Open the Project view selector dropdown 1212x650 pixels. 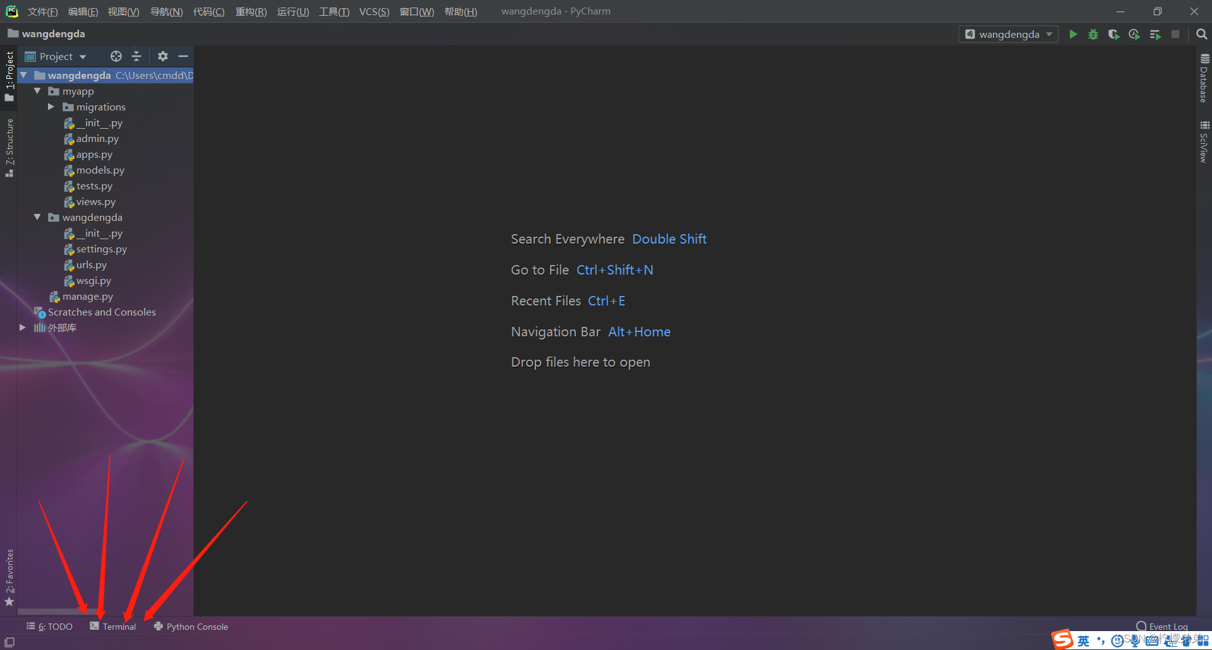(x=56, y=56)
